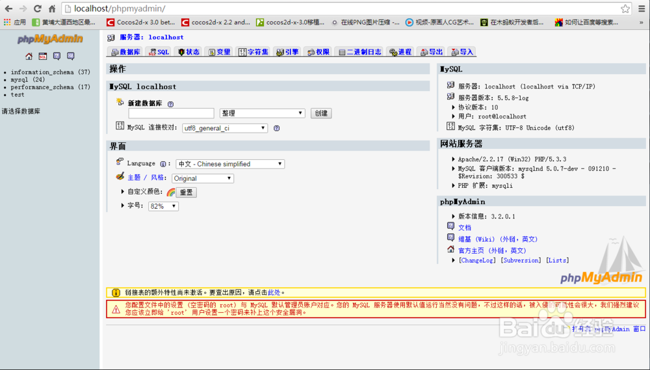
Task: Open the 在线PNG图片压缩 bookmark
Action: click(365, 22)
